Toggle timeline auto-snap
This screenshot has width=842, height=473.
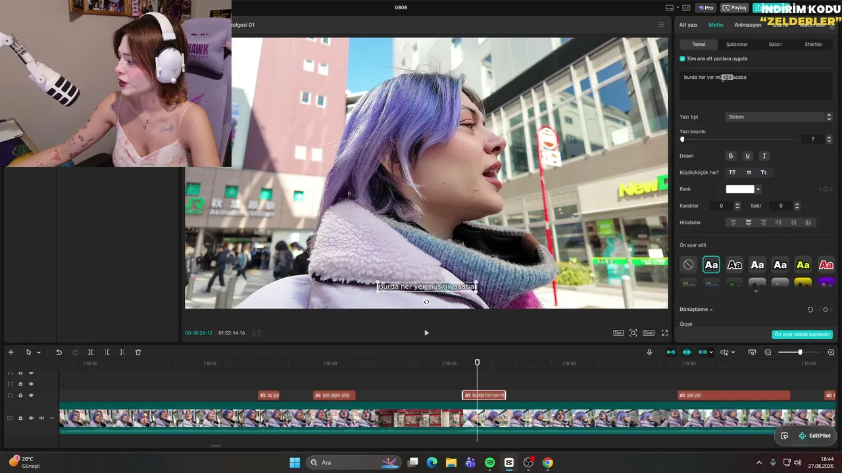click(x=687, y=352)
